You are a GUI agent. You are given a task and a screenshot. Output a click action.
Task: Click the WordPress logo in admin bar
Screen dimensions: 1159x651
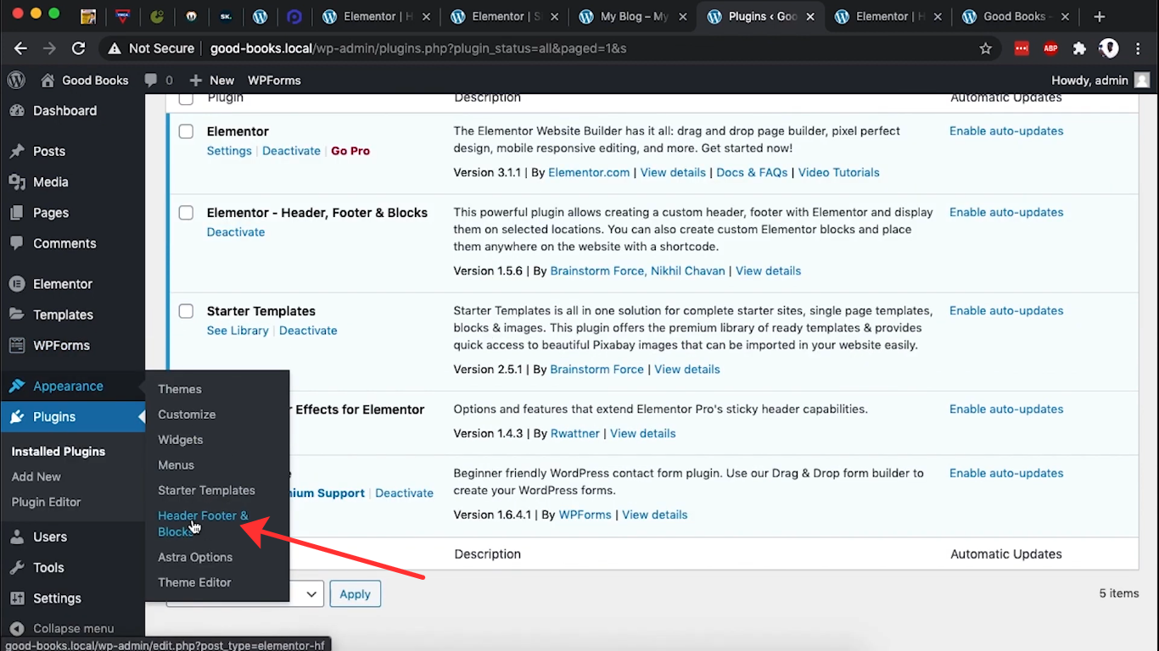tap(16, 80)
